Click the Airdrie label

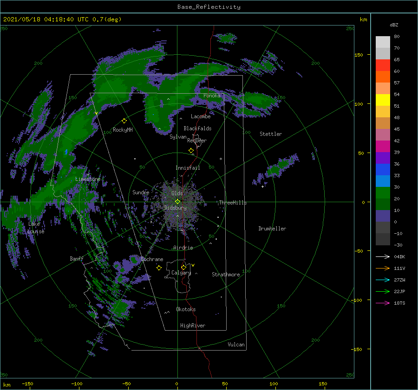coord(183,248)
